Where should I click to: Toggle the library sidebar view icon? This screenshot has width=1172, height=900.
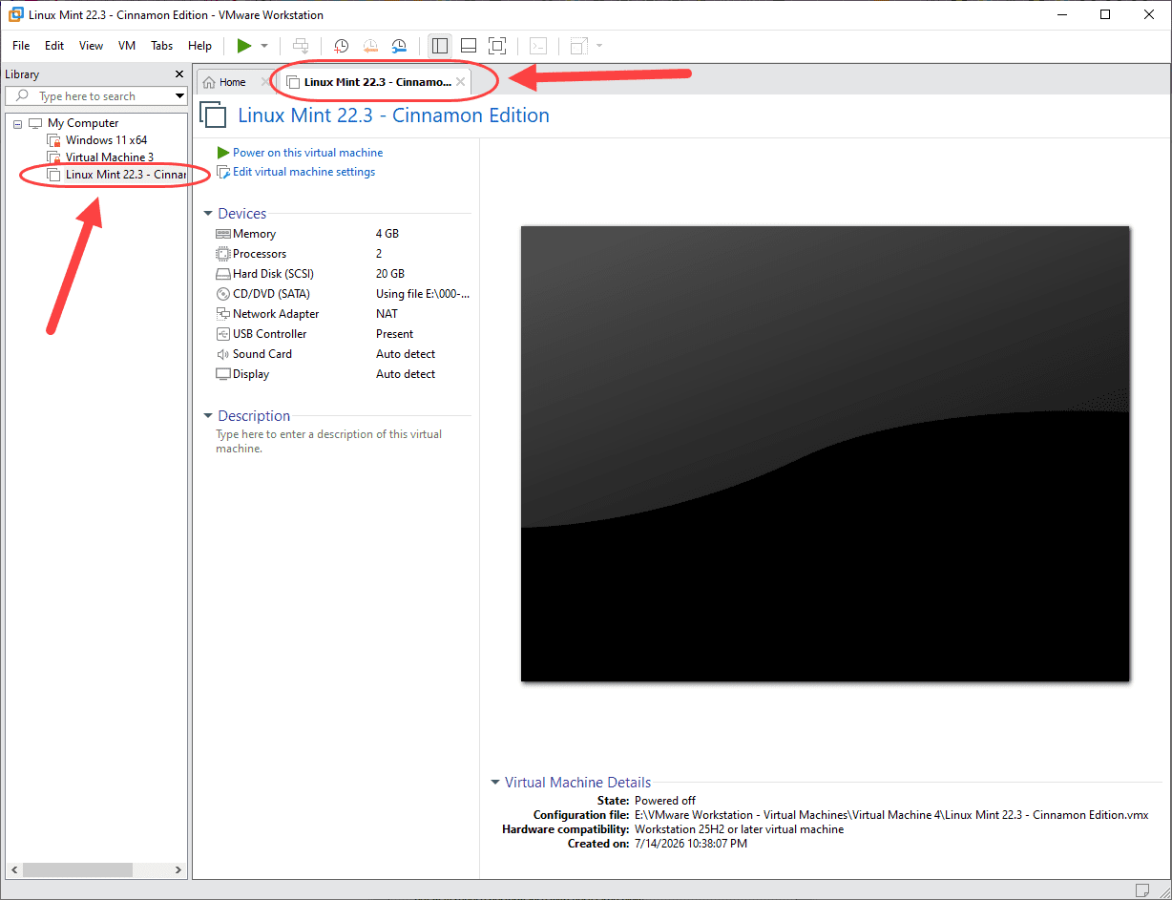(x=440, y=46)
